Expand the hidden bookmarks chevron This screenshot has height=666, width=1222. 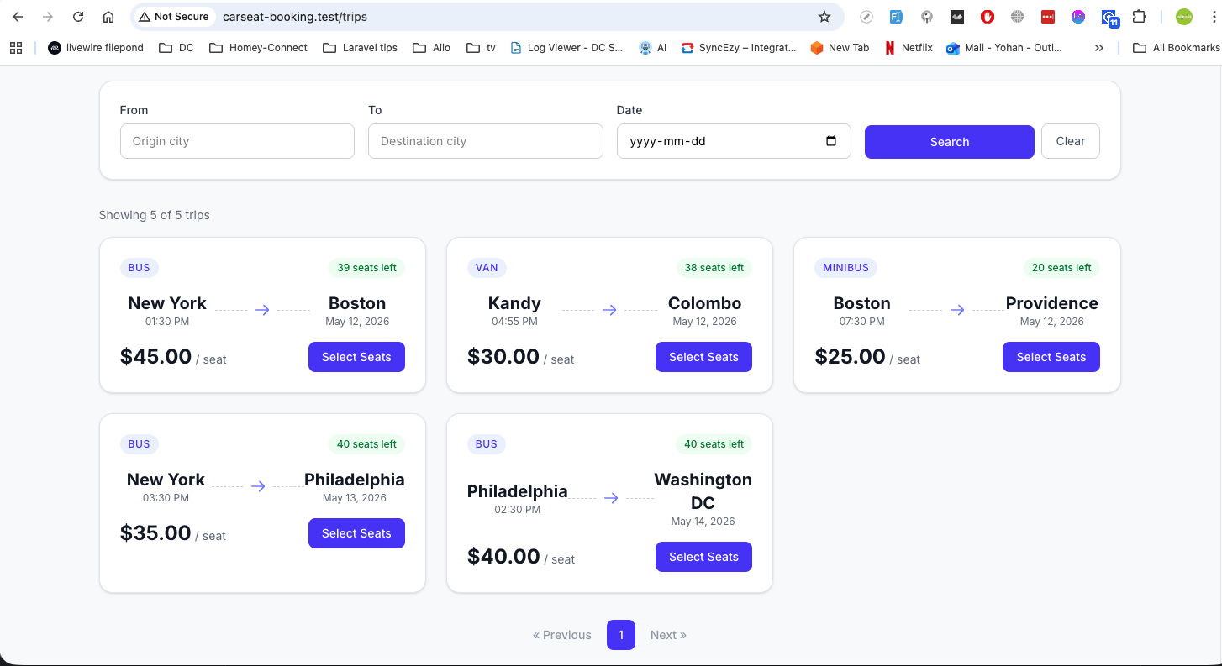click(1098, 48)
